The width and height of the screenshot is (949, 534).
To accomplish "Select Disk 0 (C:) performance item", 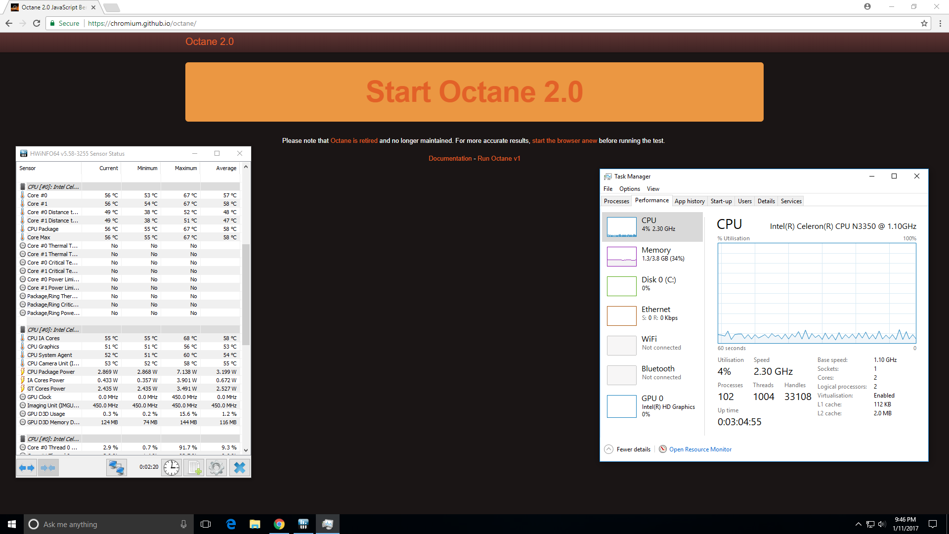I will [652, 286].
